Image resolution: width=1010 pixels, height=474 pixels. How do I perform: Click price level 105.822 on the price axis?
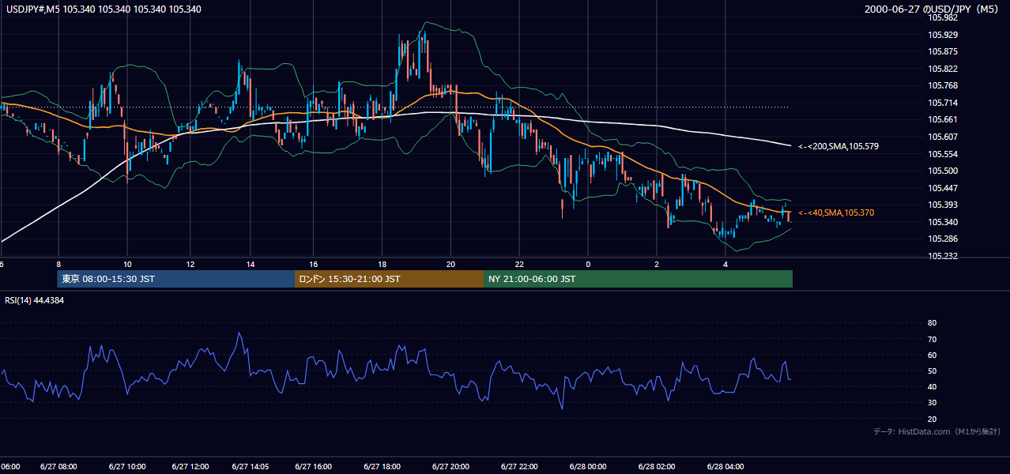click(x=944, y=69)
